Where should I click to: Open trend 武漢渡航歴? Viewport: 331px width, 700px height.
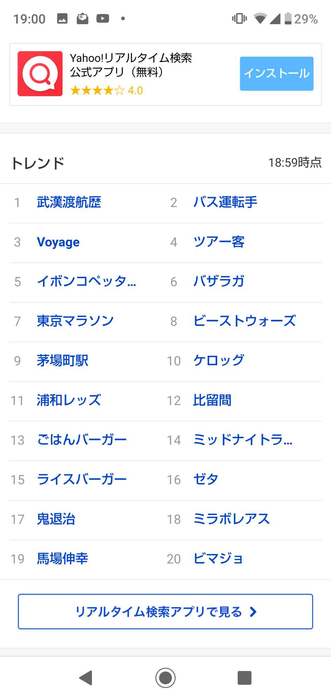pyautogui.click(x=69, y=203)
